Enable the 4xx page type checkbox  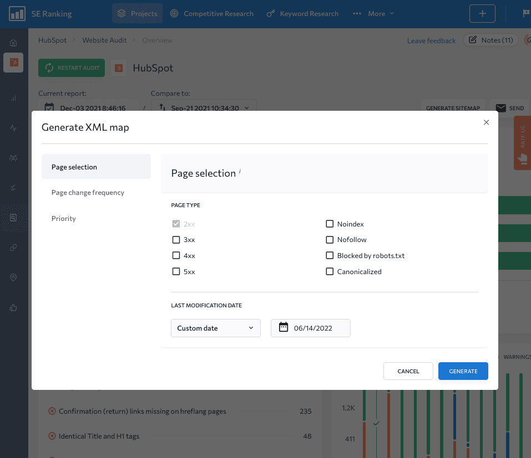[x=176, y=255]
